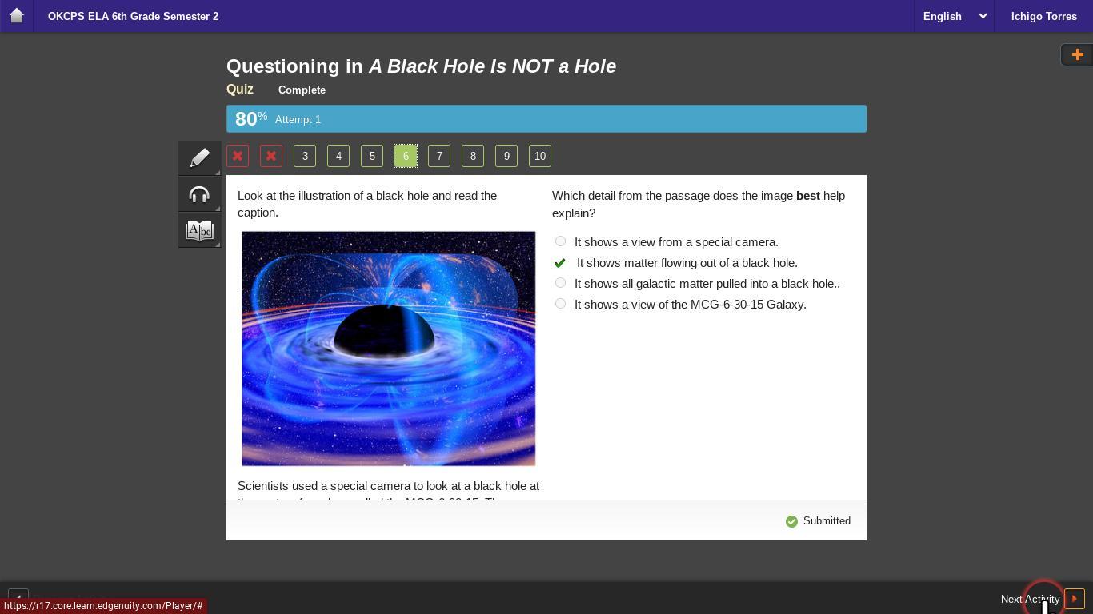
Task: Go to the home page icon
Action: (x=16, y=16)
